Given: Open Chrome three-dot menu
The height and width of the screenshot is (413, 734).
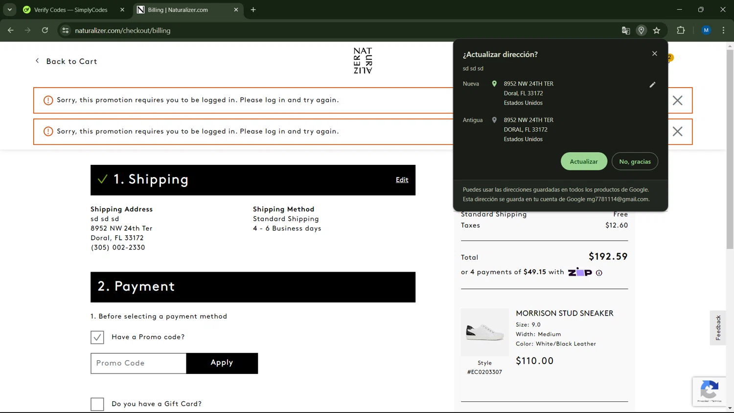Looking at the screenshot, I should [x=723, y=30].
